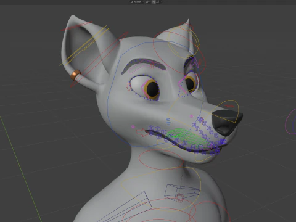Select the red arrow control beside the eye
Screen dimensions: 296x222
click(129, 86)
